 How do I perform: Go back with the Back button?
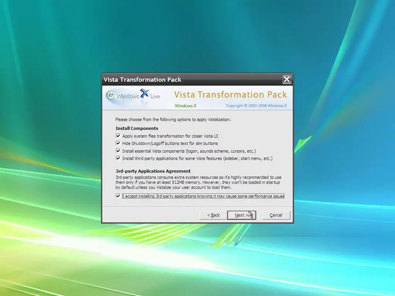[213, 215]
